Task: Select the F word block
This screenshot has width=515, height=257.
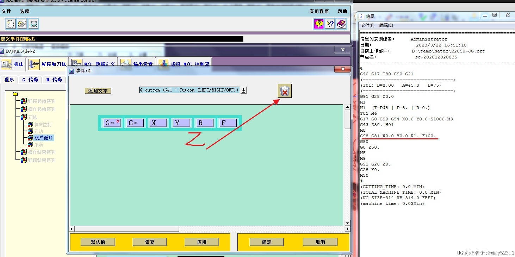Action: coord(228,123)
